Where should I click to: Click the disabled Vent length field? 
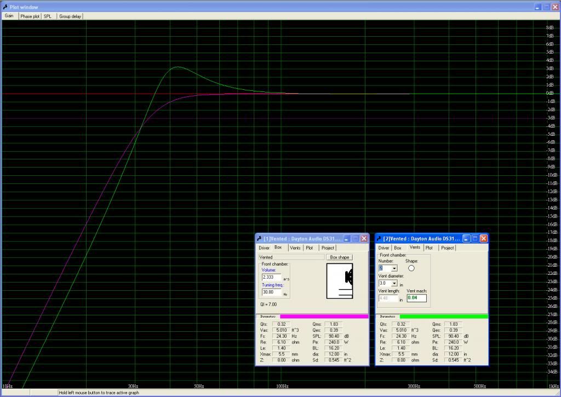(388, 298)
